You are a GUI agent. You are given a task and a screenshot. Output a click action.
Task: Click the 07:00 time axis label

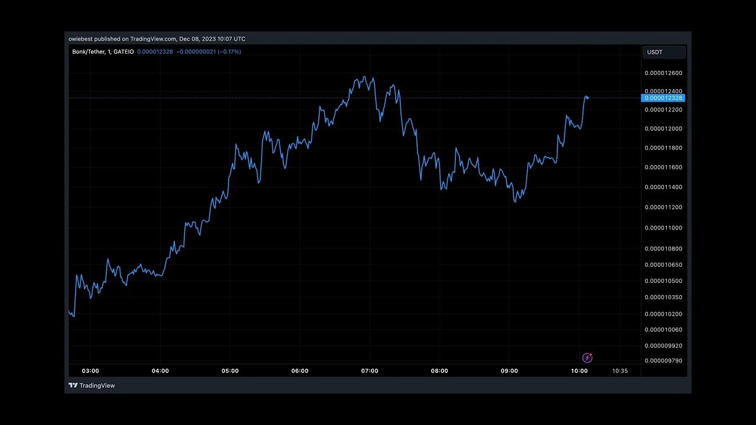[370, 371]
